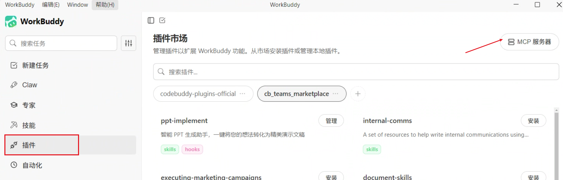Viewport: 563px width, 180px height.
Task: Open codebuddy-plugins-official more options dots
Action: click(x=242, y=94)
